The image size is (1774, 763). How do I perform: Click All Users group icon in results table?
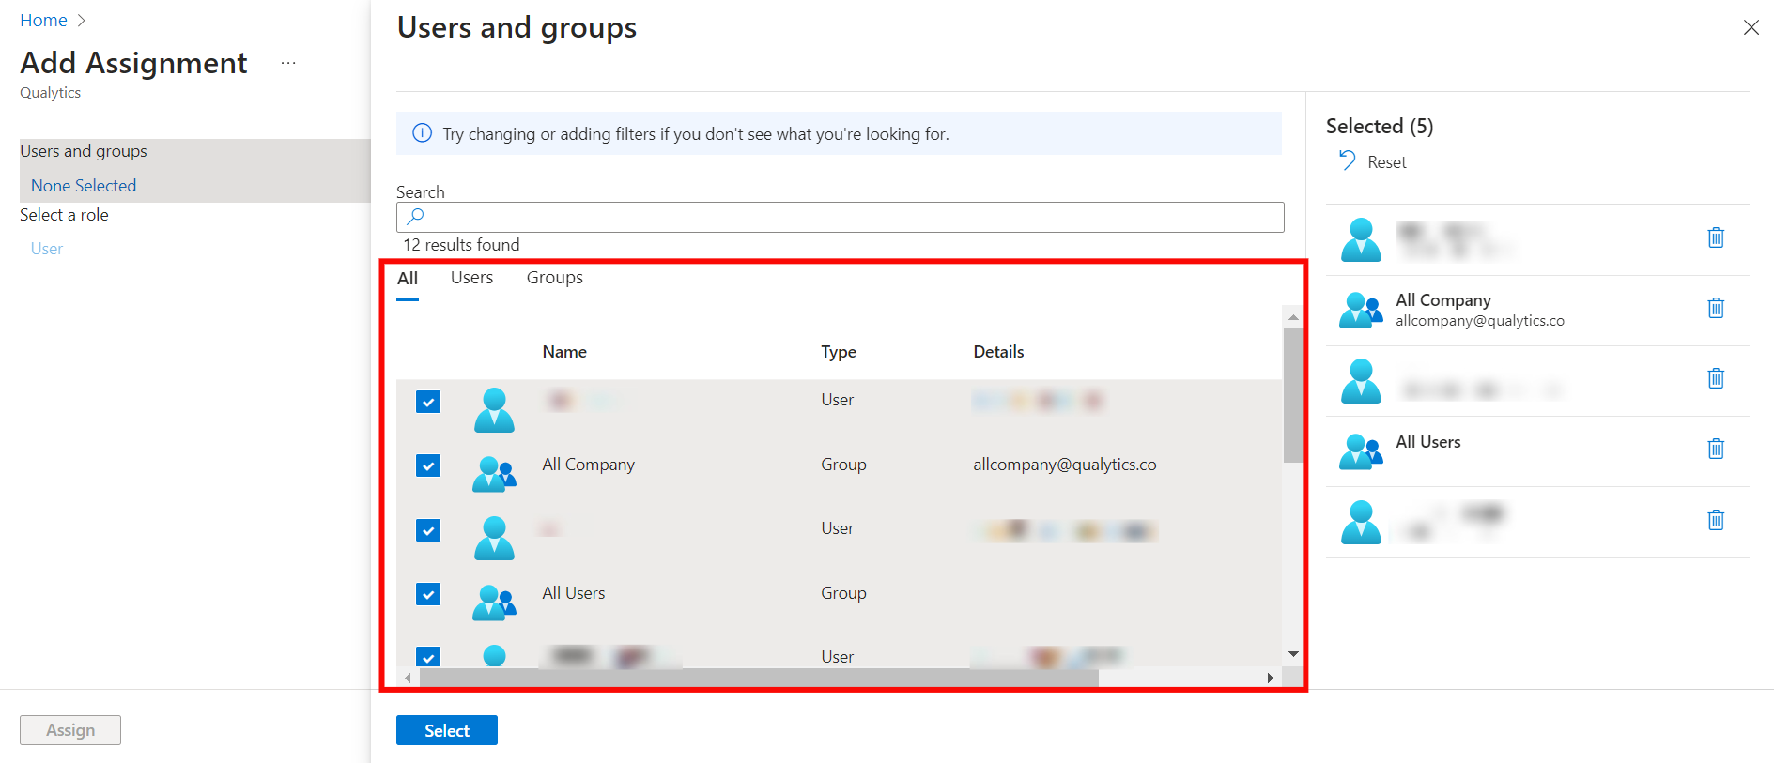click(494, 602)
